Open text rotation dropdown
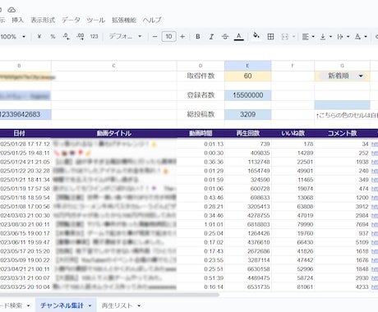 point(361,36)
